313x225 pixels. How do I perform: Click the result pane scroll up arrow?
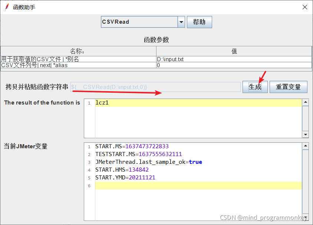coord(306,102)
